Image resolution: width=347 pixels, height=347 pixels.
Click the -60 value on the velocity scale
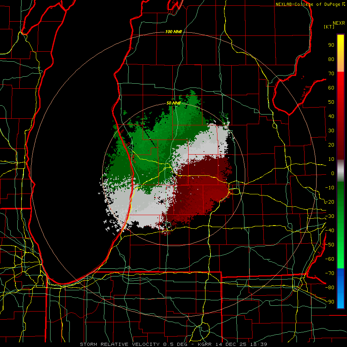point(330,259)
